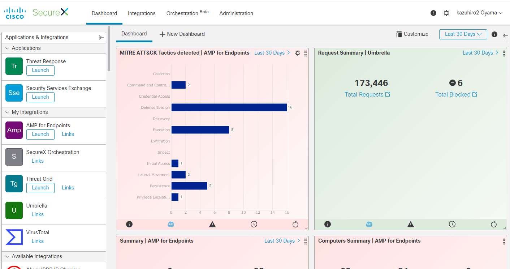The height and width of the screenshot is (269, 510).
Task: Open Total Requests link
Action: [x=367, y=94]
